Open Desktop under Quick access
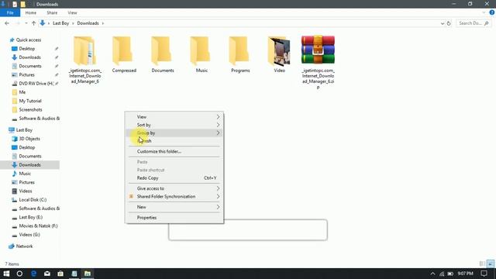496x279 pixels. click(27, 49)
